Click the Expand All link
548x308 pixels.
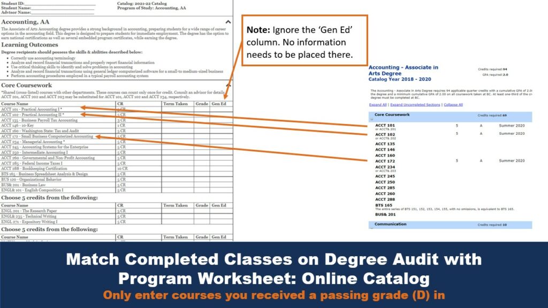point(378,105)
